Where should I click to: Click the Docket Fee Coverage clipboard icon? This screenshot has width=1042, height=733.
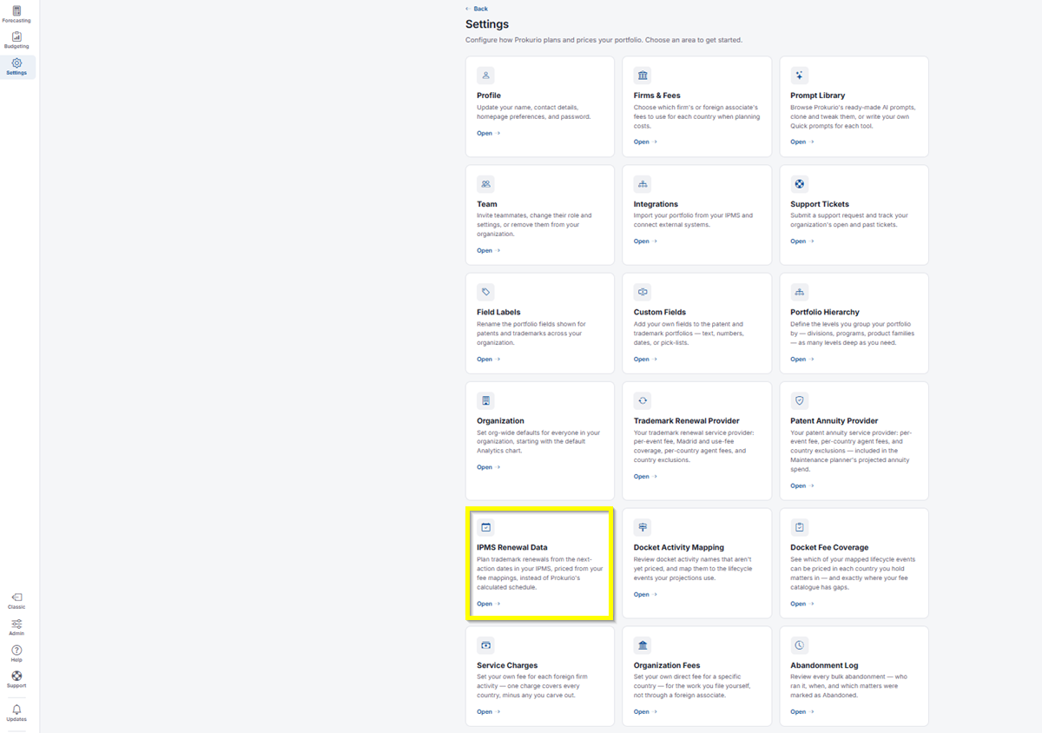[800, 527]
